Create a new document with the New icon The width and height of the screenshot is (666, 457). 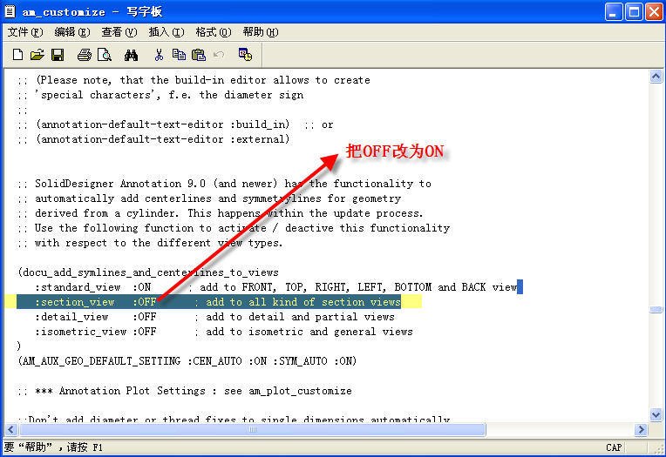point(17,55)
